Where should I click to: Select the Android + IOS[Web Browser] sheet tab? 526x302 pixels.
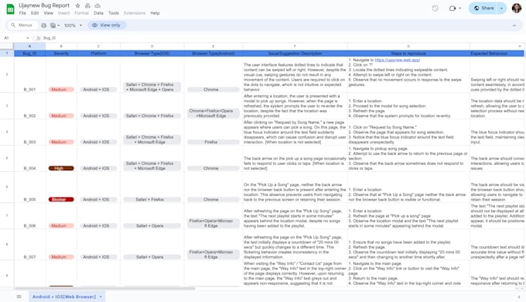click(x=64, y=297)
